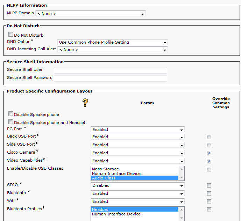The height and width of the screenshot is (221, 241).
Task: Click the Secure Shell Password field
Action: (110, 78)
